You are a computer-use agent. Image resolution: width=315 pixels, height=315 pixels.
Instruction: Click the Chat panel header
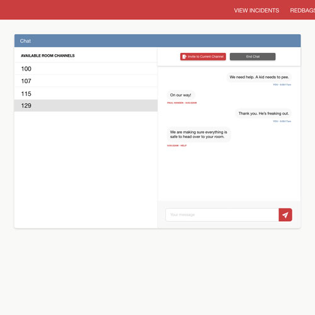(x=157, y=41)
